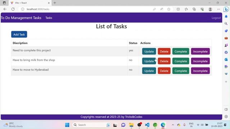Delete the 'move to Hyderabad' task
The height and width of the screenshot is (129, 230).
[164, 71]
